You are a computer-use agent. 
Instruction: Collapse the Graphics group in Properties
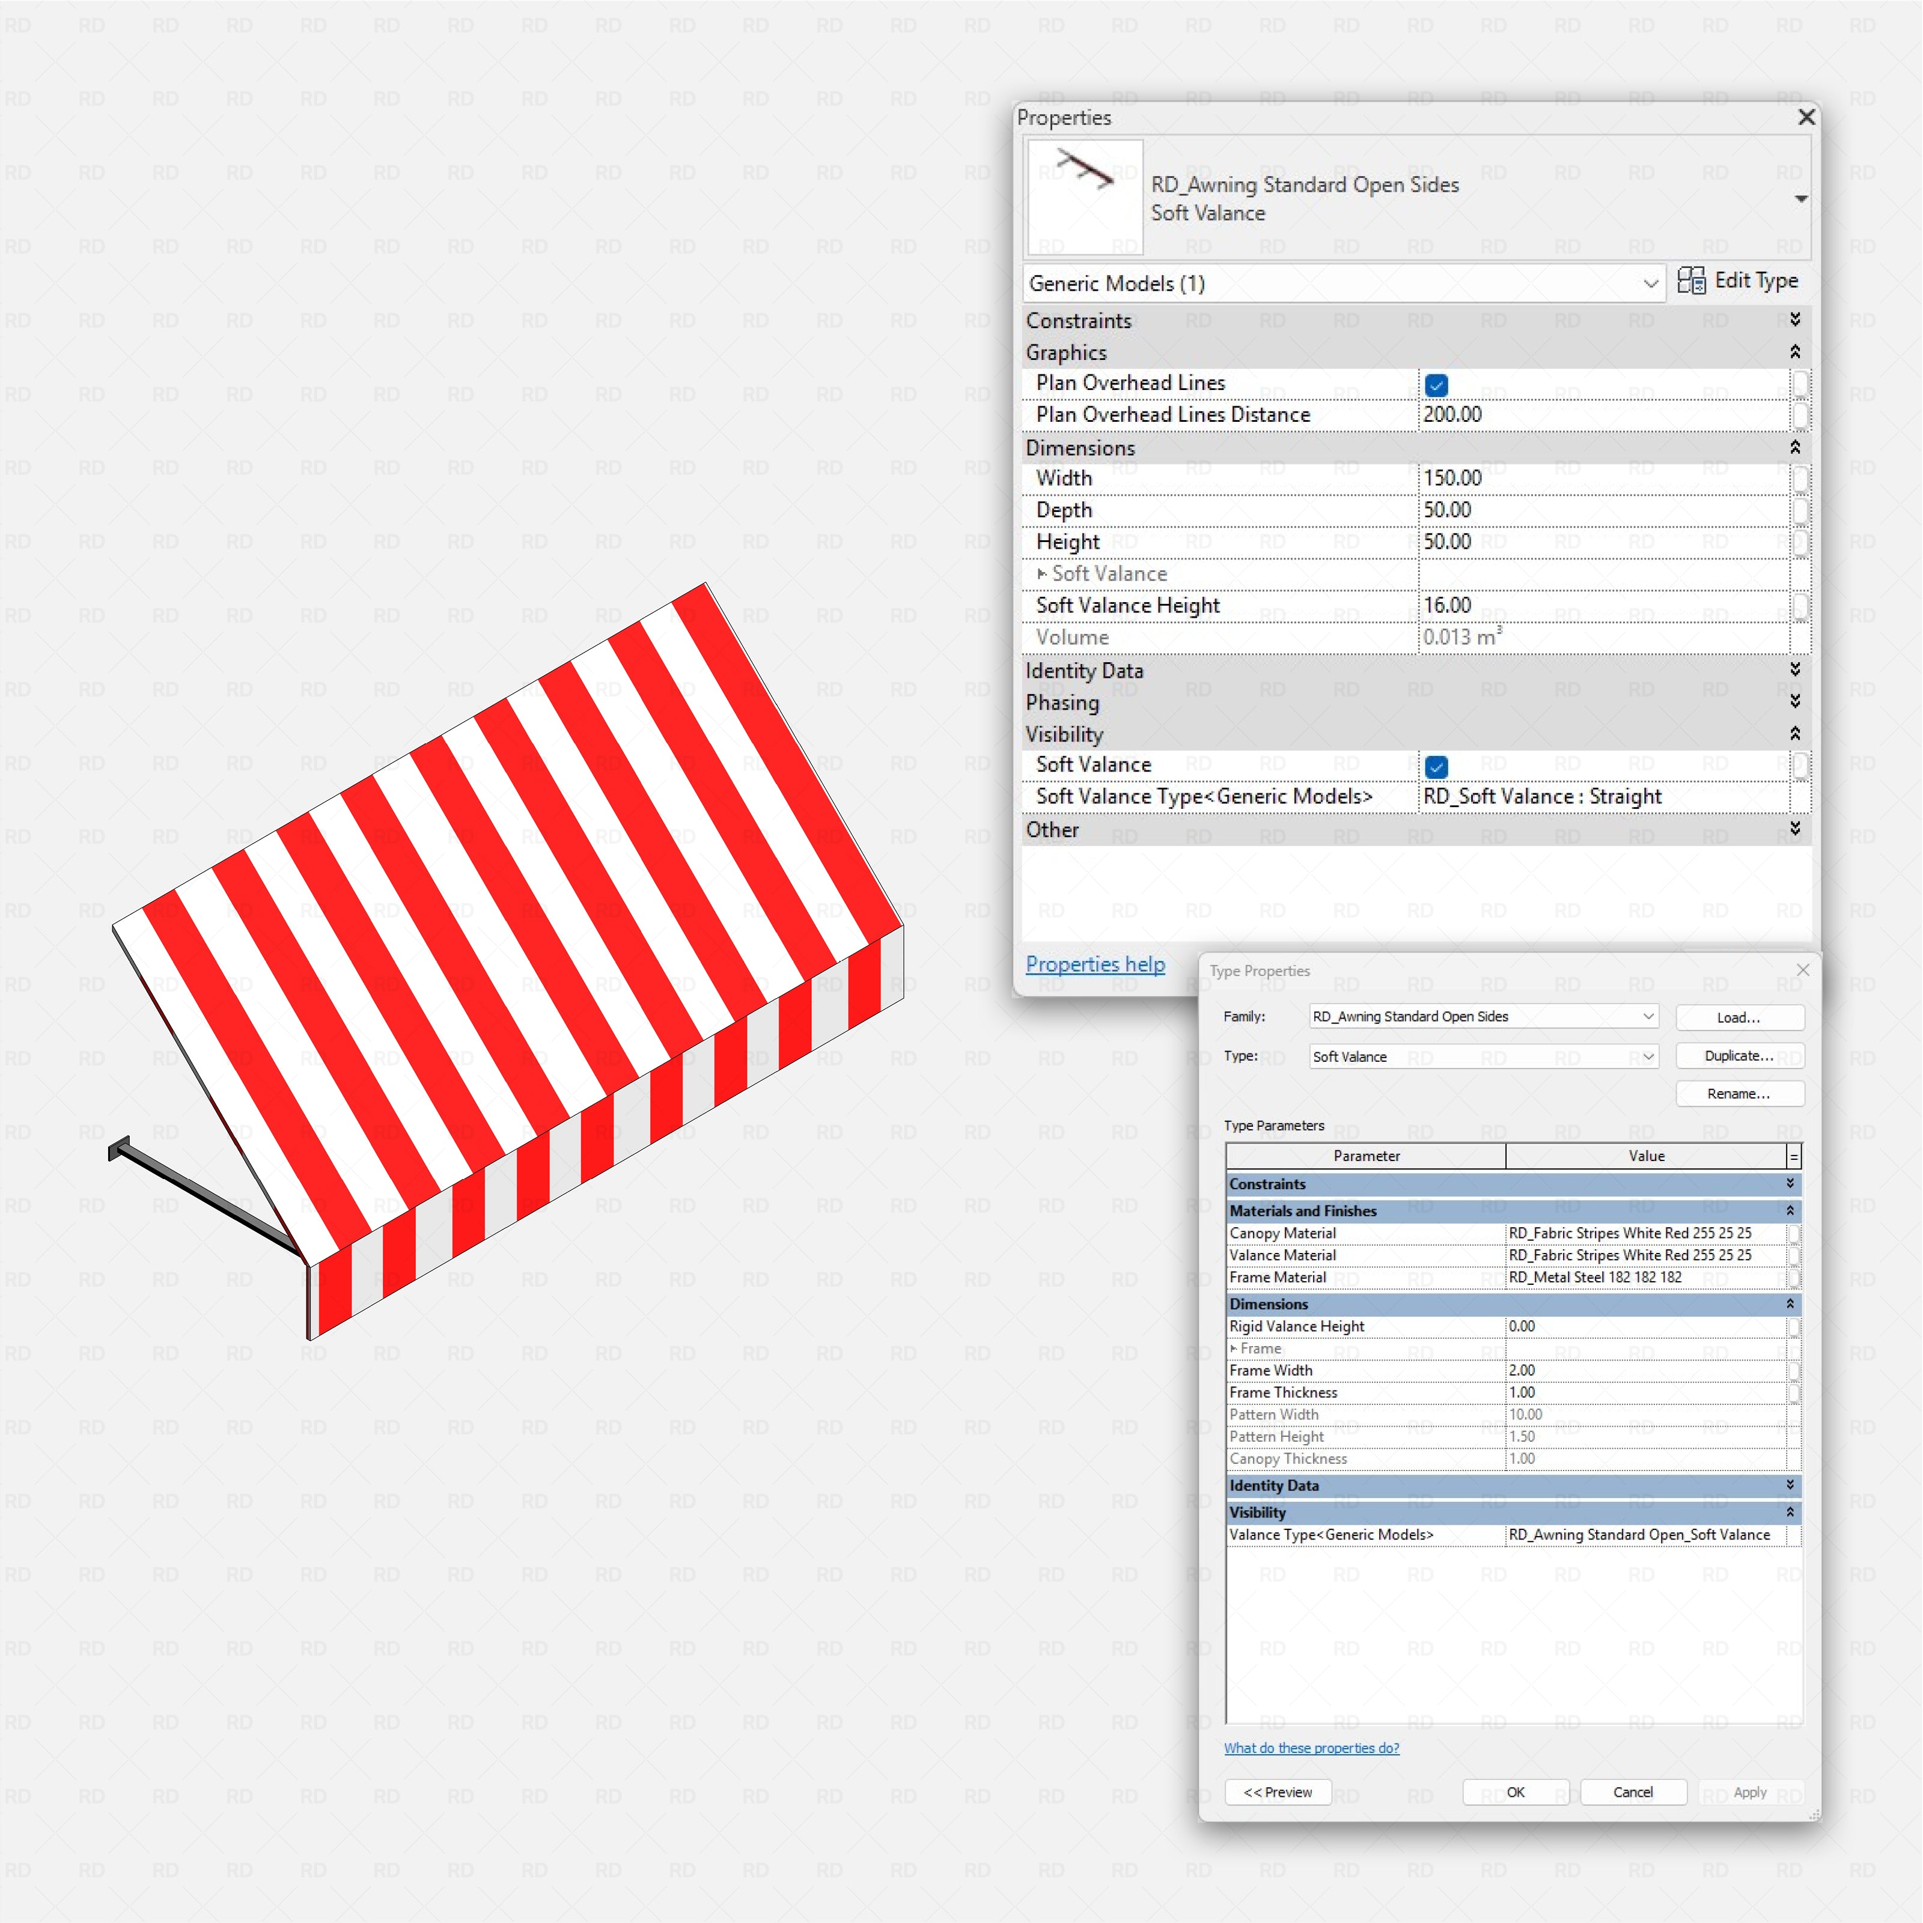click(x=1794, y=352)
